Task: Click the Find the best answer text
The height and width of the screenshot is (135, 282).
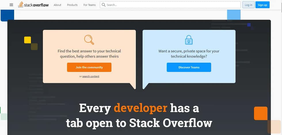Action: [89, 54]
